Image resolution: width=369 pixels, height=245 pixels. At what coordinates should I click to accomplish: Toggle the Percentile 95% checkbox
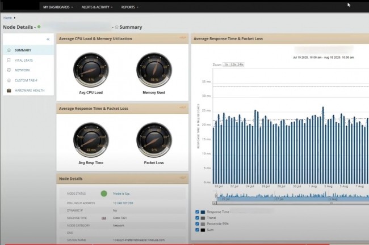coord(197,223)
